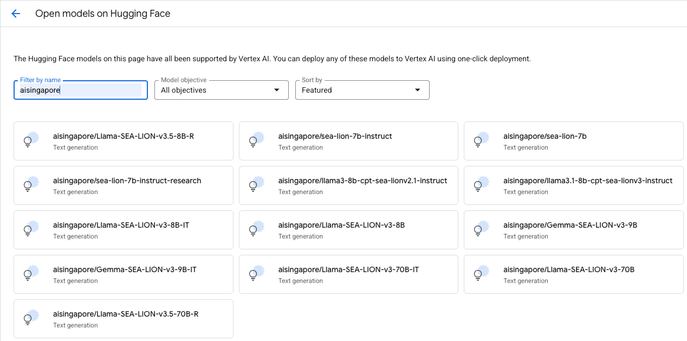
Task: Expand the Sort by Featured dropdown
Action: click(x=362, y=90)
